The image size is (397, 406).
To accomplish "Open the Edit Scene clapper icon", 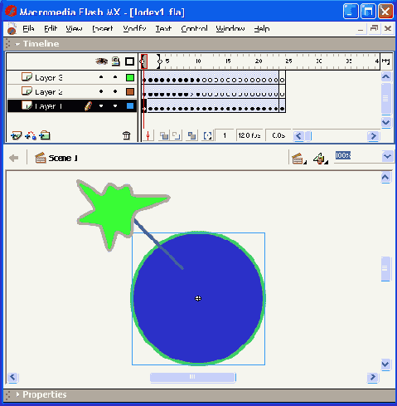I will 299,159.
